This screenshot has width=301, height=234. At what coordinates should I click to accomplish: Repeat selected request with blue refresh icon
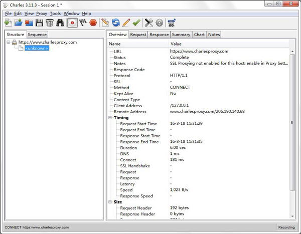(x=116, y=23)
